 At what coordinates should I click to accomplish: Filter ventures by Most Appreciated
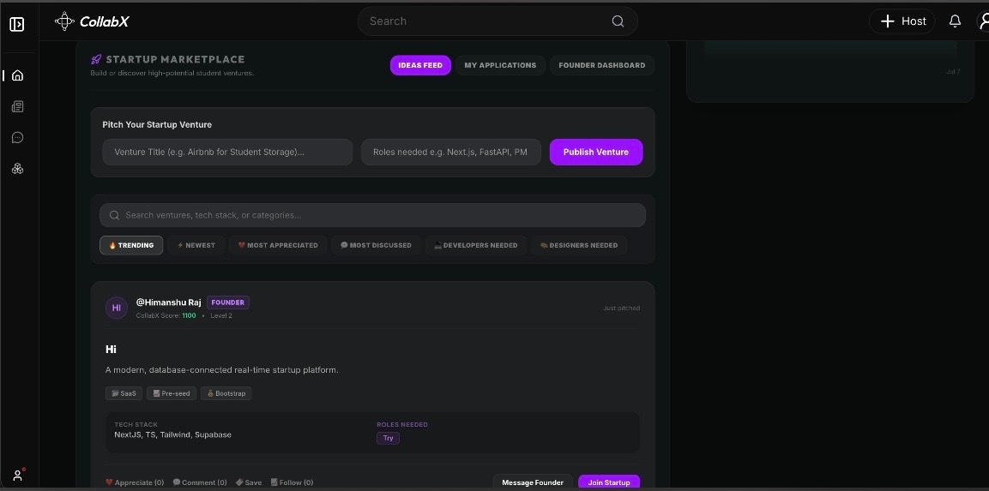278,245
